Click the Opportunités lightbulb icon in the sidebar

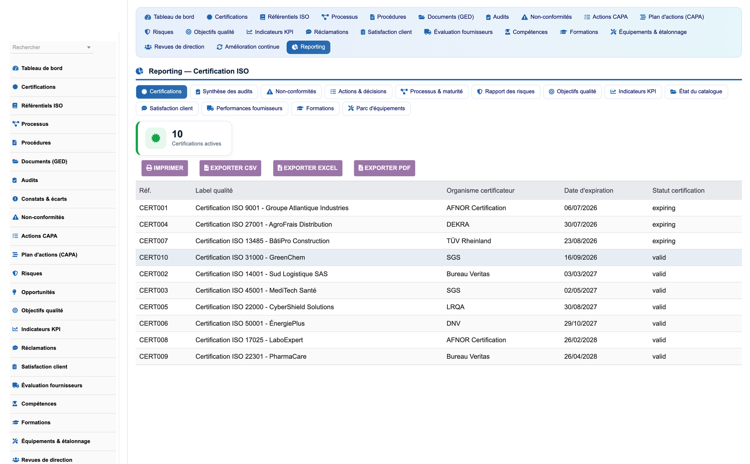tap(15, 292)
